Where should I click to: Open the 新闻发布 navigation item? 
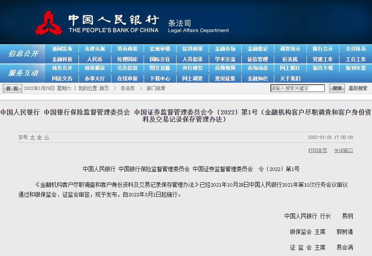pos(62,49)
